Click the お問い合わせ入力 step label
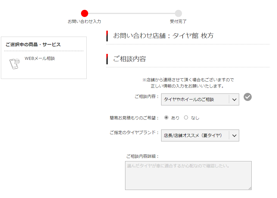 [x=84, y=21]
